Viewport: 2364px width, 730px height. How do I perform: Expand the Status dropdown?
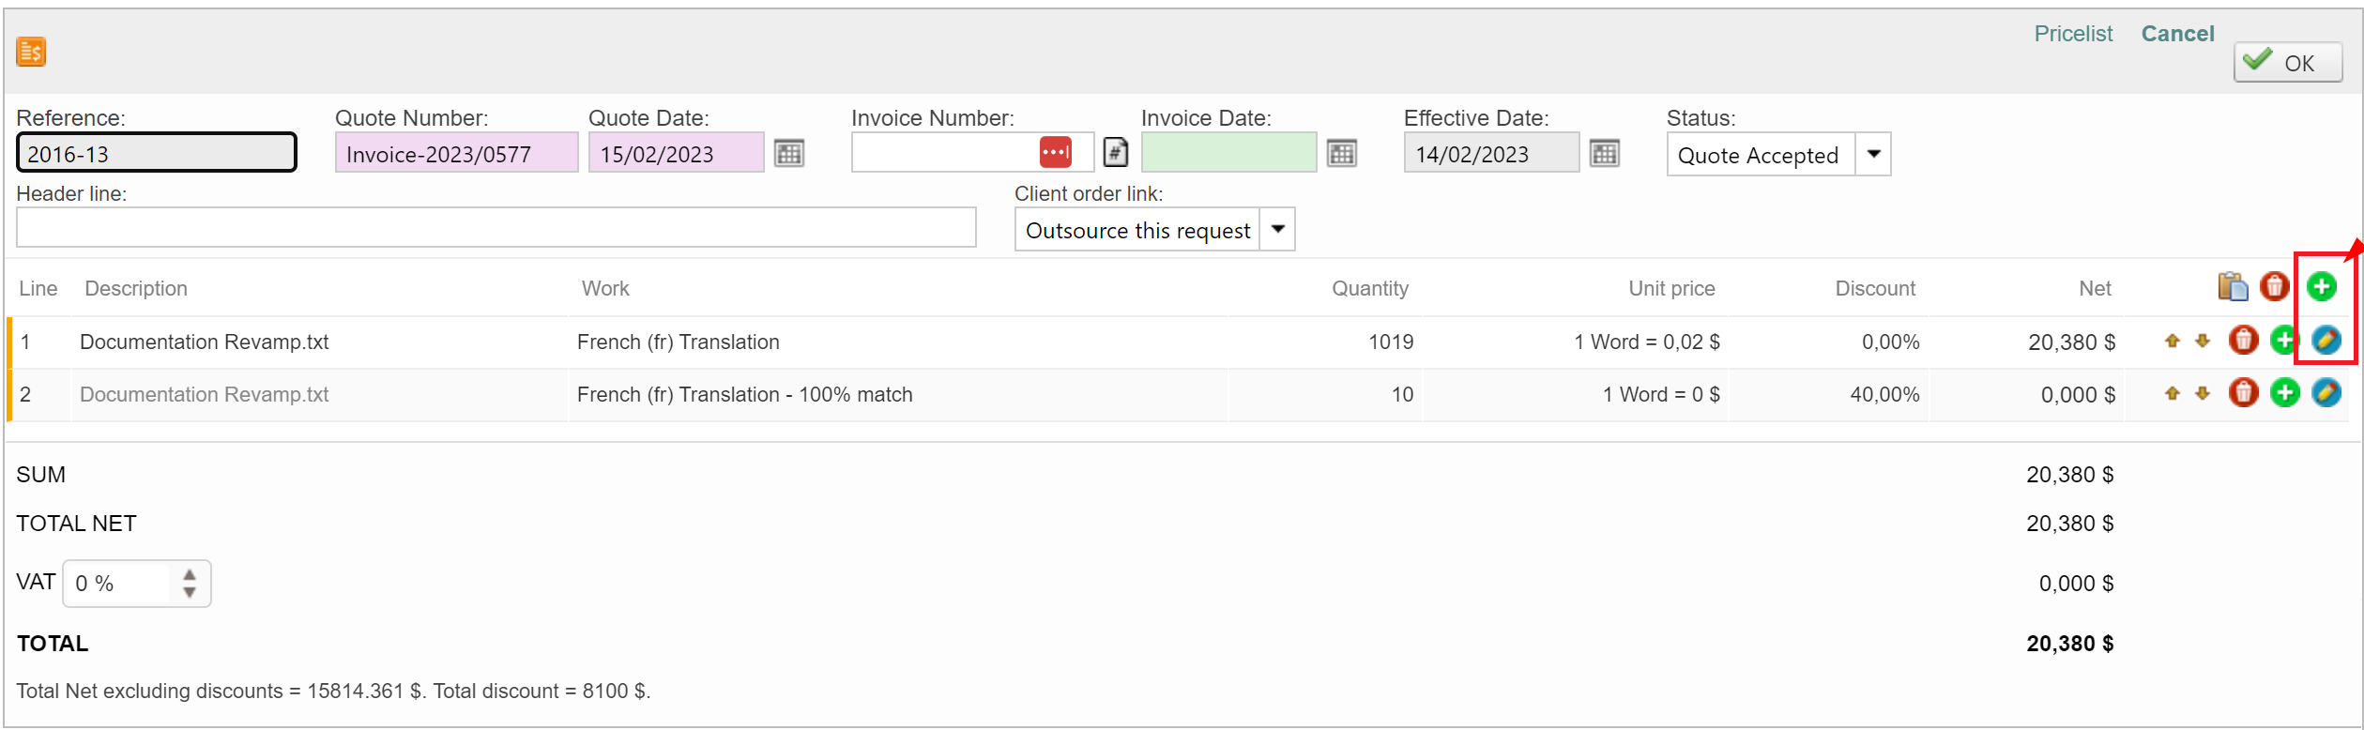[1873, 154]
